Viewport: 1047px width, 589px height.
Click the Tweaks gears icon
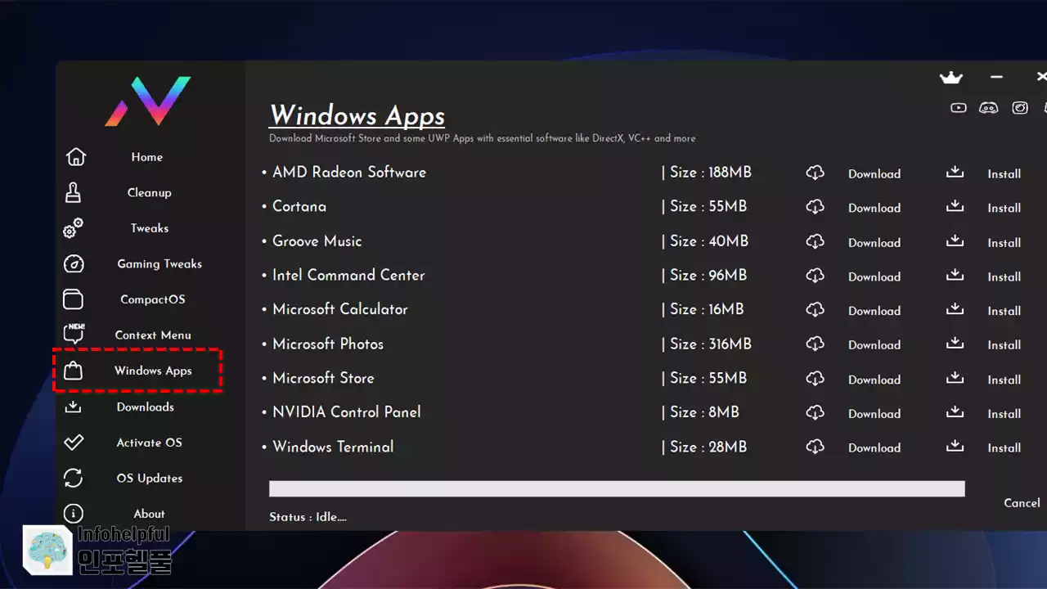click(x=73, y=228)
